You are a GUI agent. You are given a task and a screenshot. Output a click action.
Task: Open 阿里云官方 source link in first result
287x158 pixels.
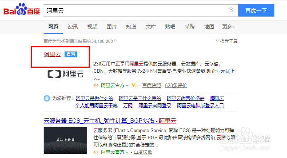(x=112, y=85)
